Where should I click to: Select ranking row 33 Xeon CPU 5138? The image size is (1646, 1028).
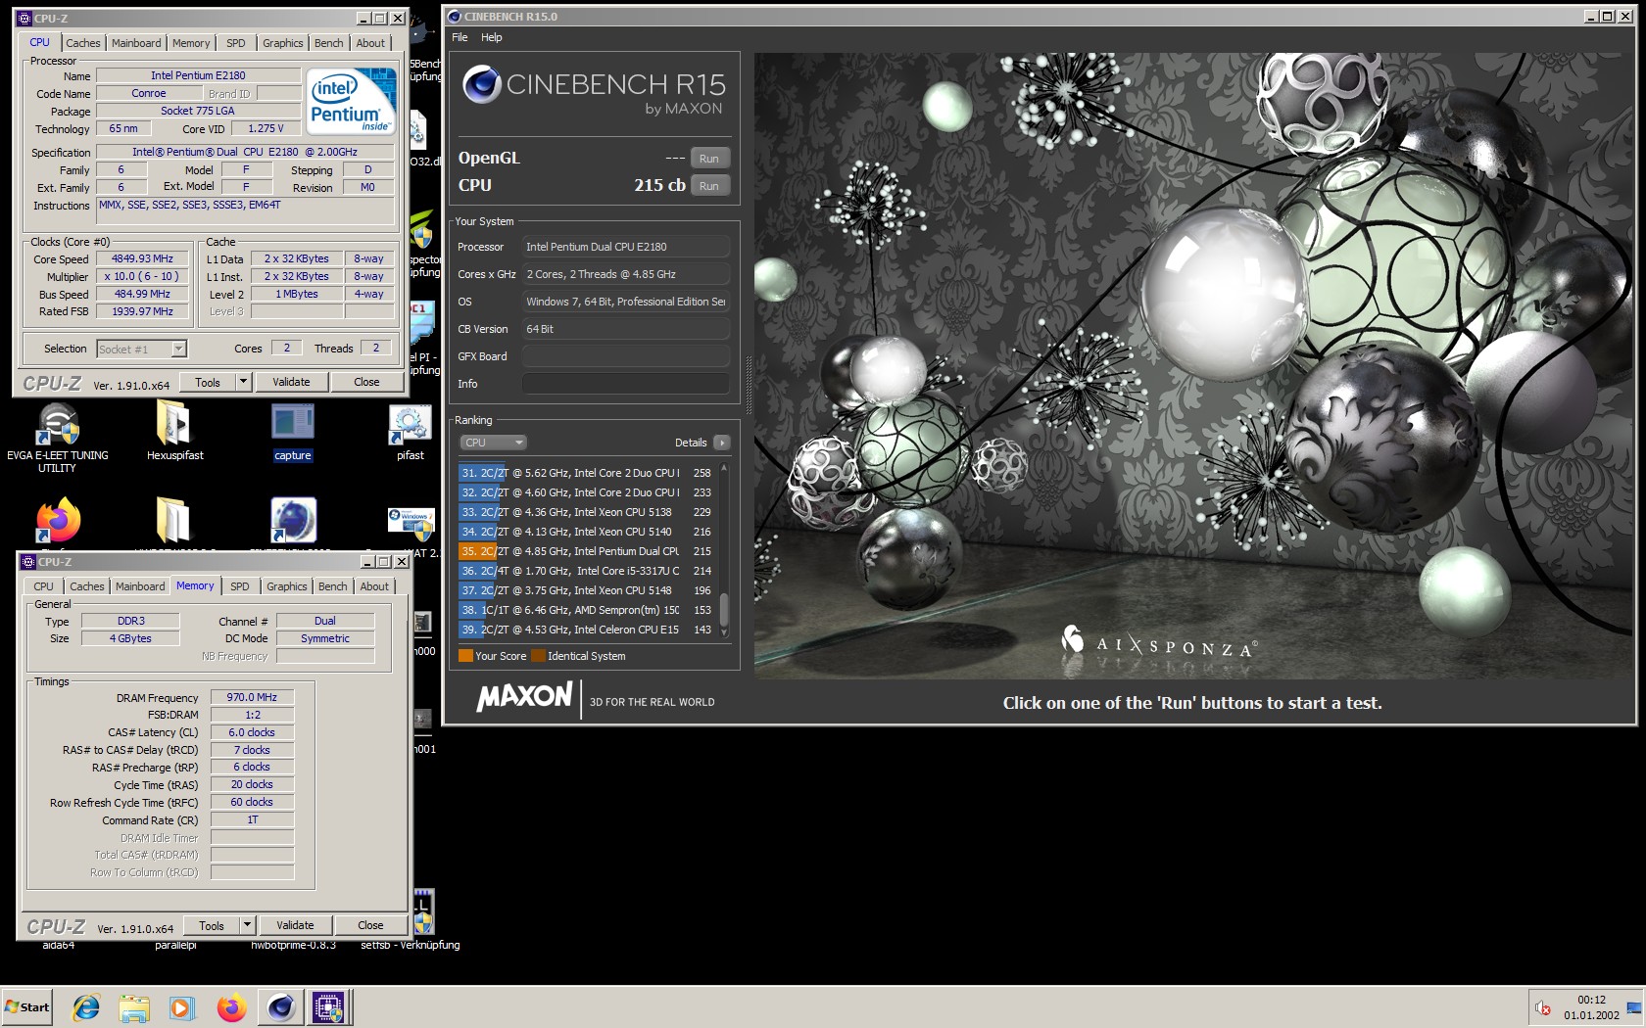(587, 512)
